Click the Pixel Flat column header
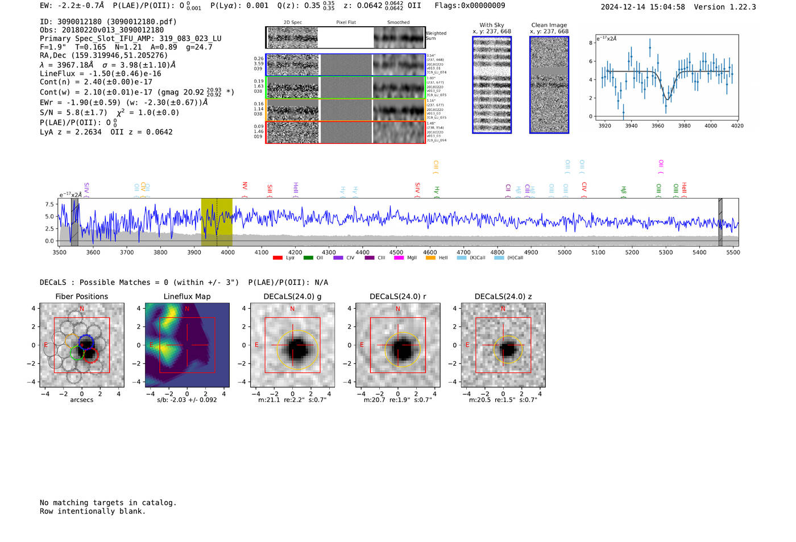 pyautogui.click(x=346, y=23)
